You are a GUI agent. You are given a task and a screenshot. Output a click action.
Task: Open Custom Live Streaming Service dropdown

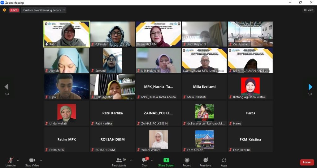pos(44,10)
